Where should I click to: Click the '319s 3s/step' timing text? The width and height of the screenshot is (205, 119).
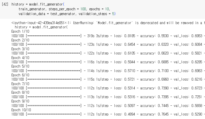click(x=98, y=36)
